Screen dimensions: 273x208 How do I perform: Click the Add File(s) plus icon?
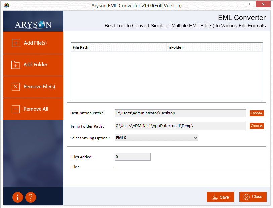coord(16,43)
